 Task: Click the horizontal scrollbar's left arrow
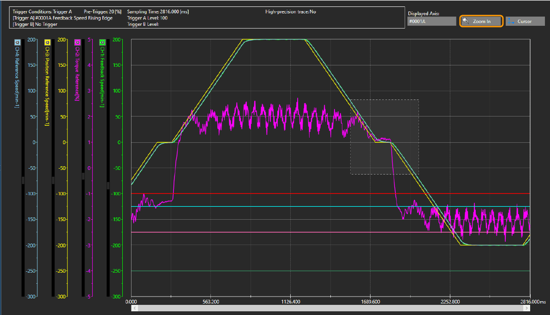tap(134, 308)
